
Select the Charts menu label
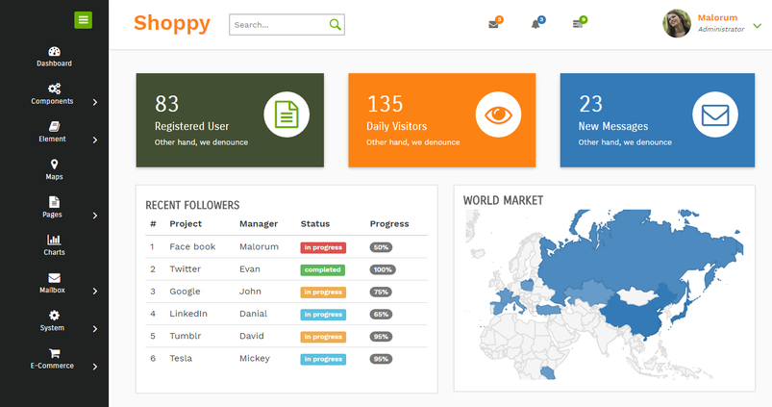(x=54, y=252)
